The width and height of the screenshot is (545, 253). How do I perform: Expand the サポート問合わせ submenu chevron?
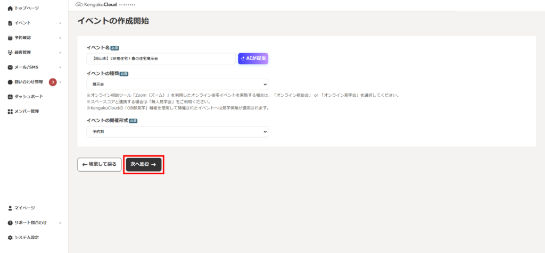(x=60, y=223)
